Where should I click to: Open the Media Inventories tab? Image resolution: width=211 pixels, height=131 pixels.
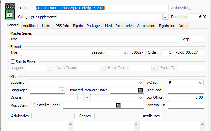119,26
